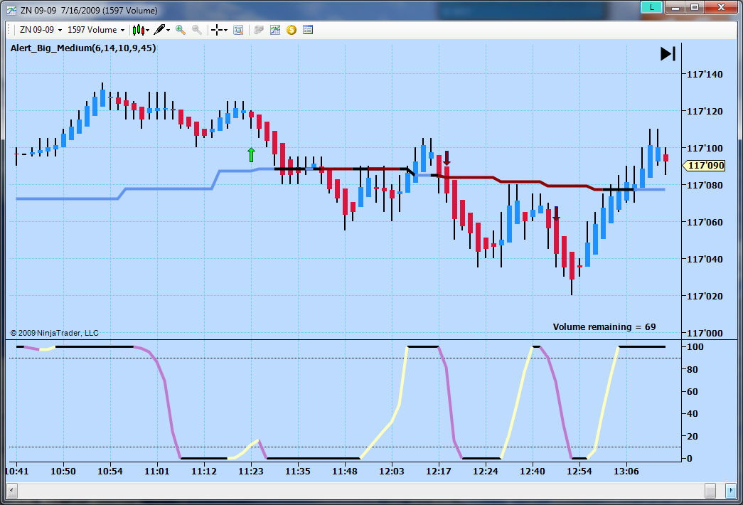Click the oscillator 100 scale label
The width and height of the screenshot is (743, 505).
(695, 347)
